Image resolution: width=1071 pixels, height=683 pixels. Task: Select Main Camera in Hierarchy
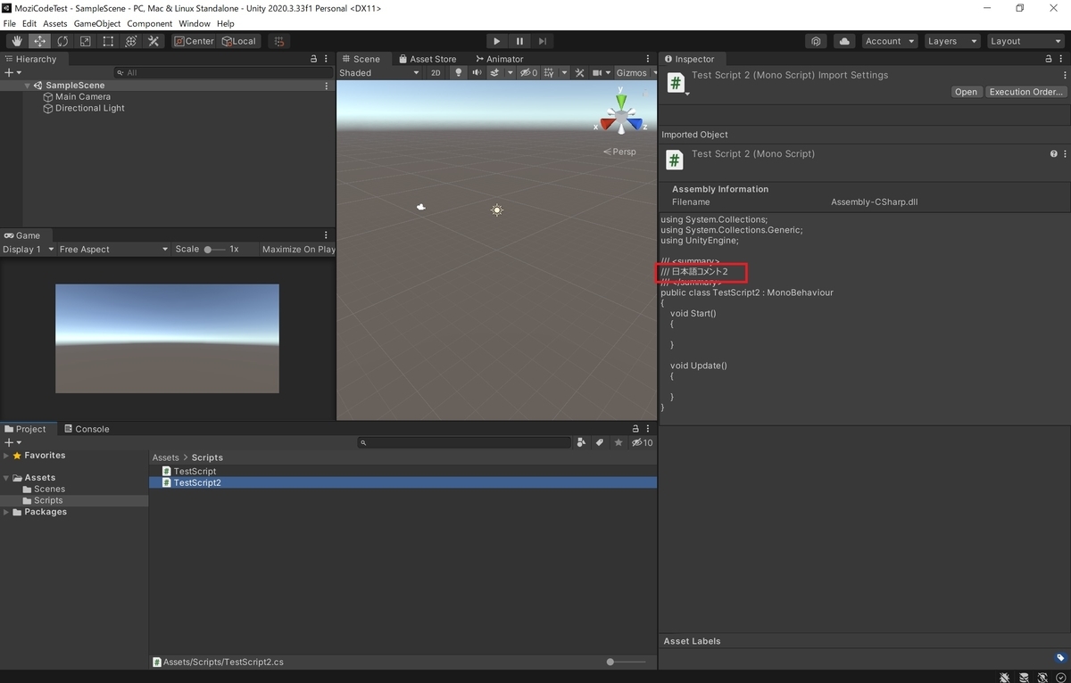(x=83, y=97)
